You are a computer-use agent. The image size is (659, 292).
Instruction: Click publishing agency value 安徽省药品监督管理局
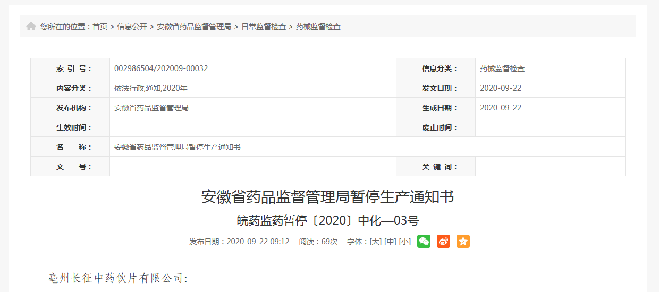pyautogui.click(x=151, y=108)
